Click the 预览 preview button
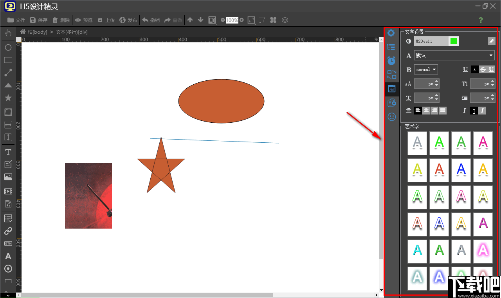 tap(84, 20)
